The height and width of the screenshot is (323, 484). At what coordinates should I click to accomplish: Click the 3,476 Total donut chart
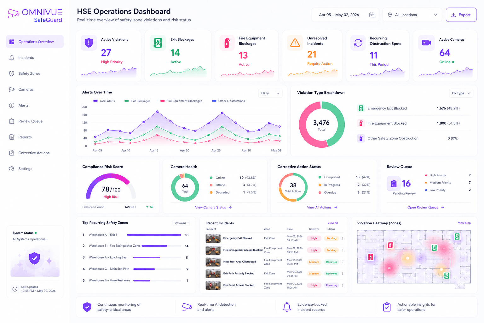321,125
